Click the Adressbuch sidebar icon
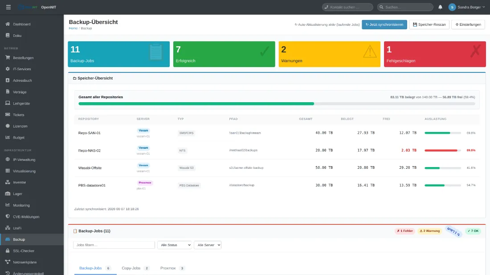490x275 pixels. click(8, 80)
